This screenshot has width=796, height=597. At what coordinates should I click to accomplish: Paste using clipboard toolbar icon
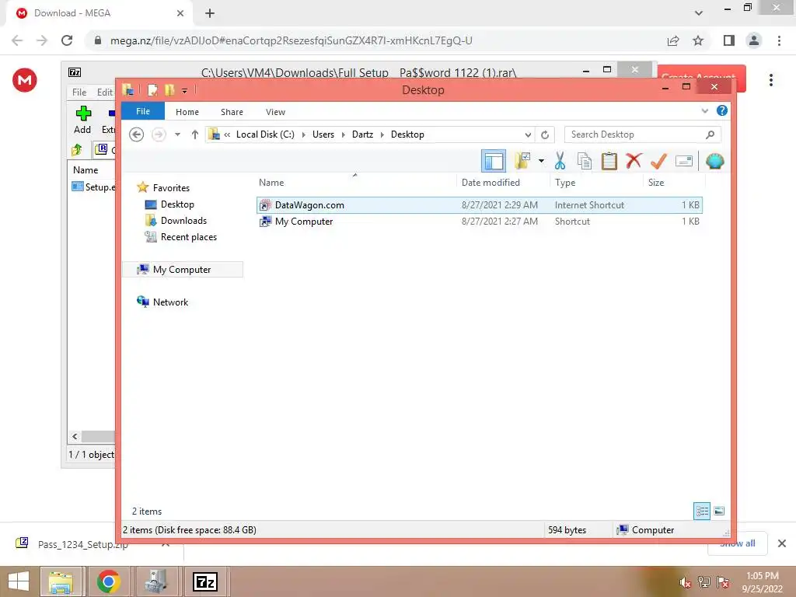pyautogui.click(x=609, y=161)
